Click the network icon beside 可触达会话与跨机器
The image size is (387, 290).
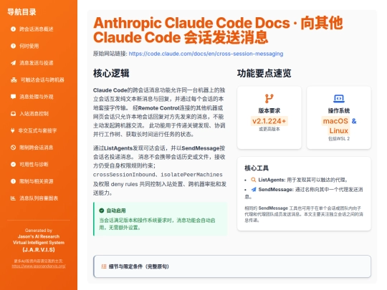coord(14,80)
